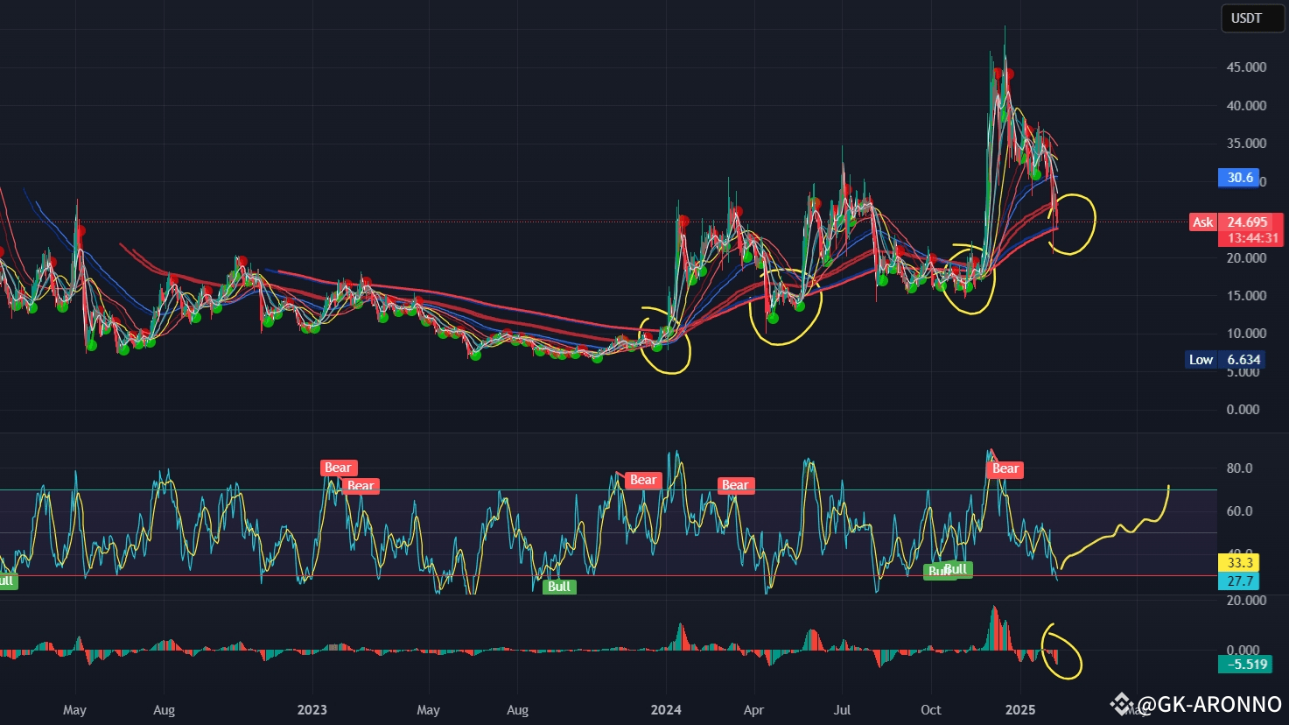Click the Oct label on the time axis
This screenshot has height=725, width=1289.
point(930,710)
